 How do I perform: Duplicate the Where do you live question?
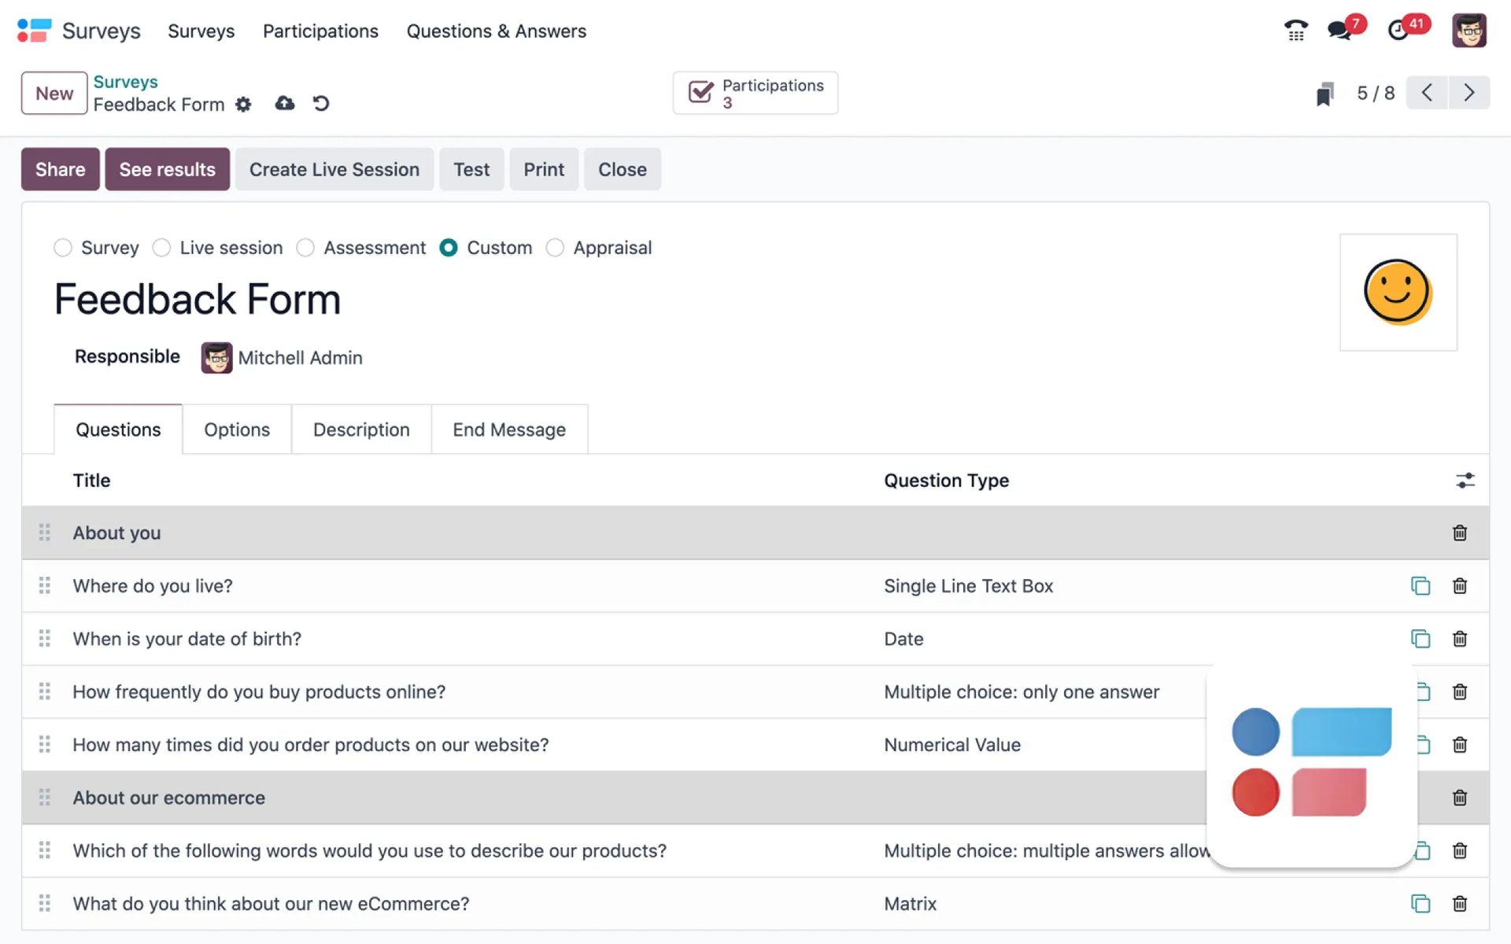click(x=1420, y=586)
